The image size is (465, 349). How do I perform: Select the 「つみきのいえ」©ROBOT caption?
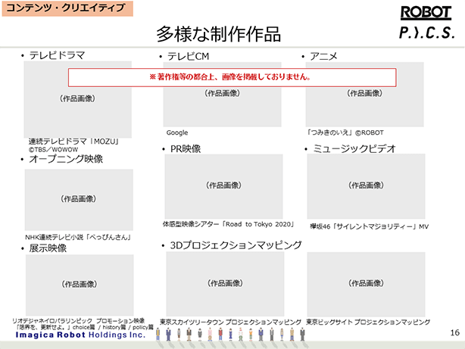(x=345, y=132)
